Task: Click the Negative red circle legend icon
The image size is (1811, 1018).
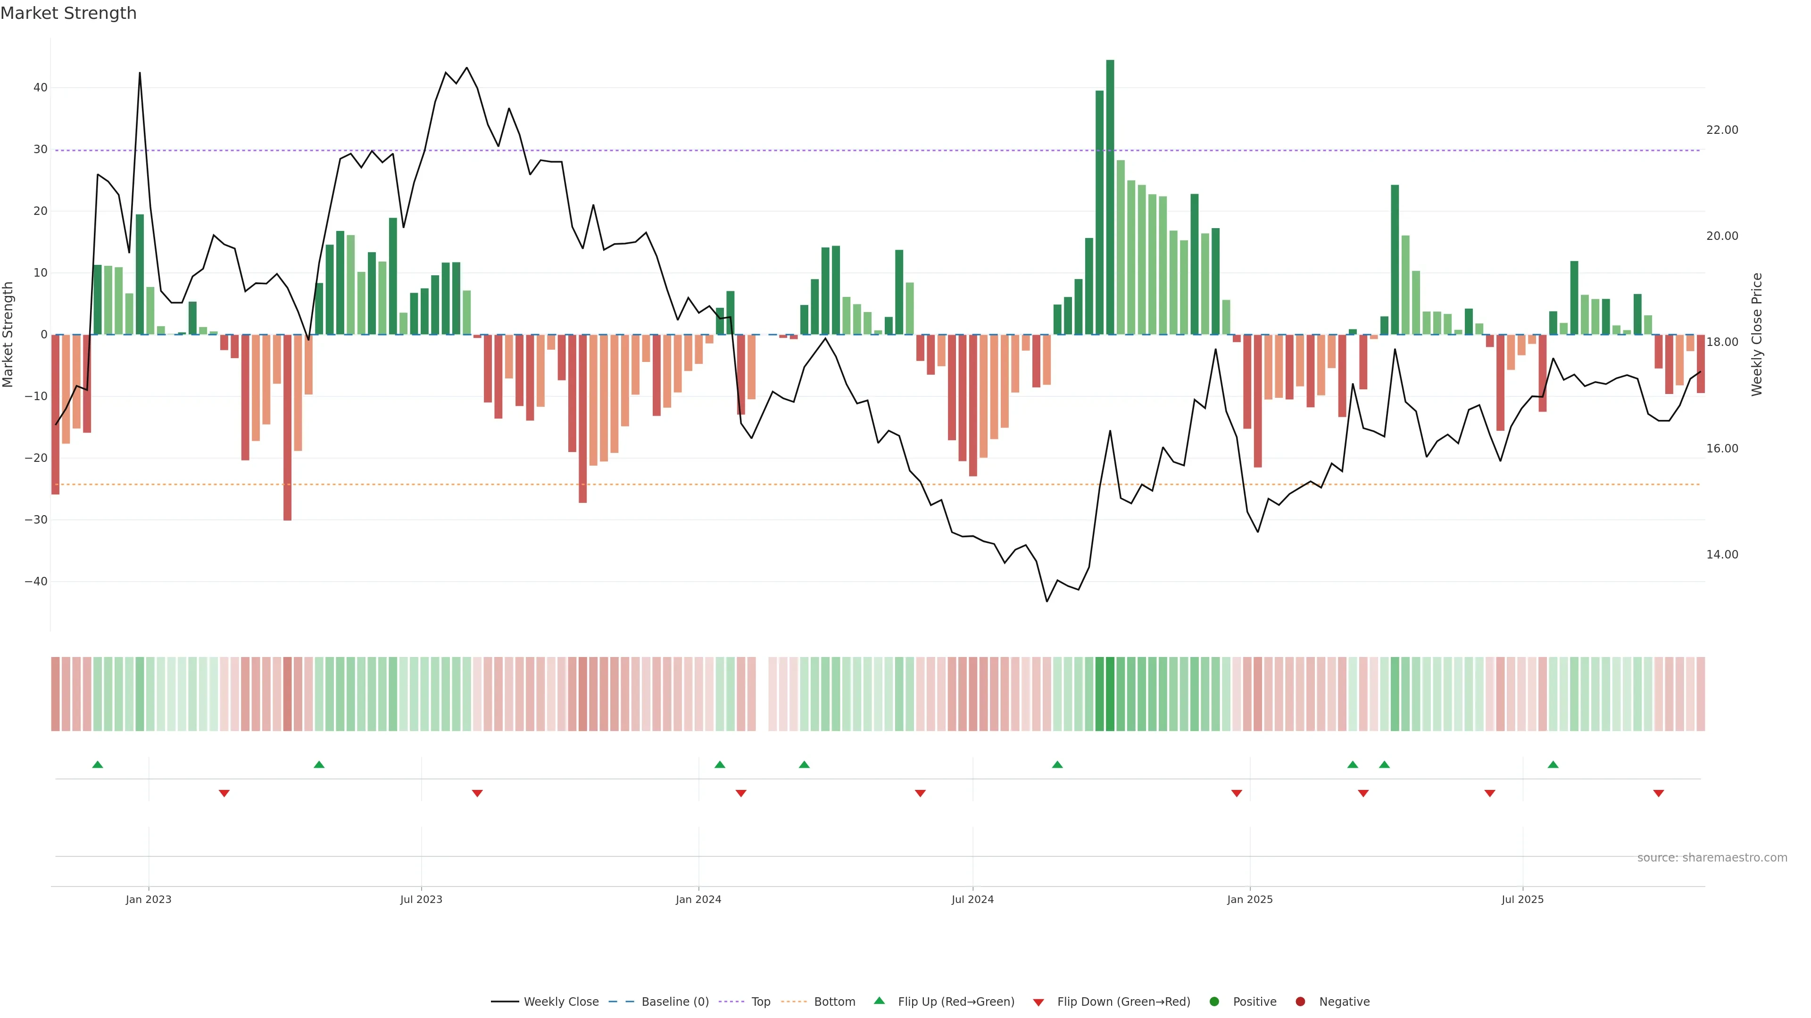Action: pyautogui.click(x=1300, y=1001)
